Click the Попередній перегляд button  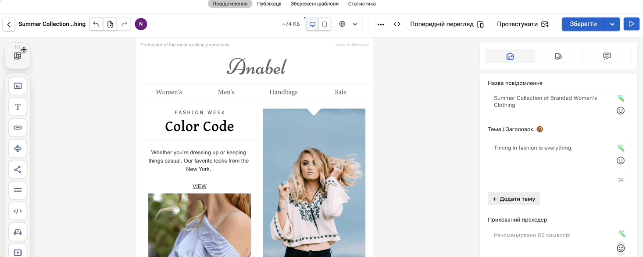[x=447, y=24]
